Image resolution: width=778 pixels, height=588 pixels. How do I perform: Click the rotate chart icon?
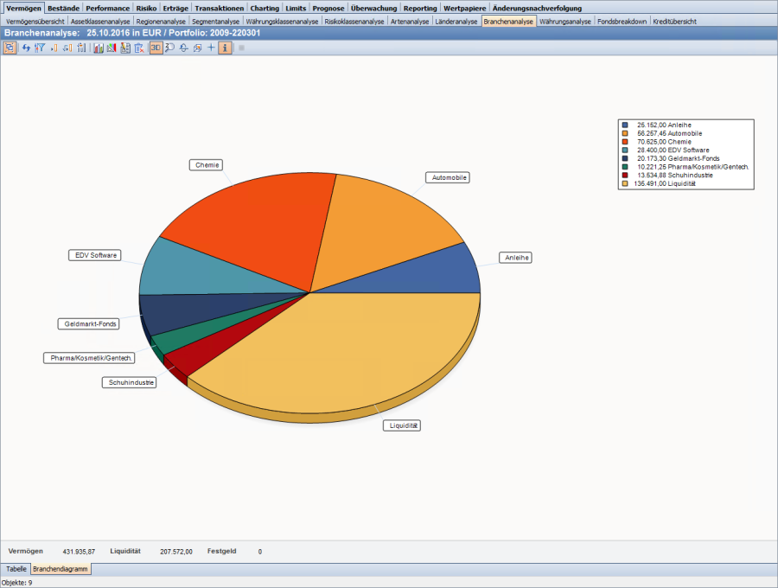coord(183,48)
